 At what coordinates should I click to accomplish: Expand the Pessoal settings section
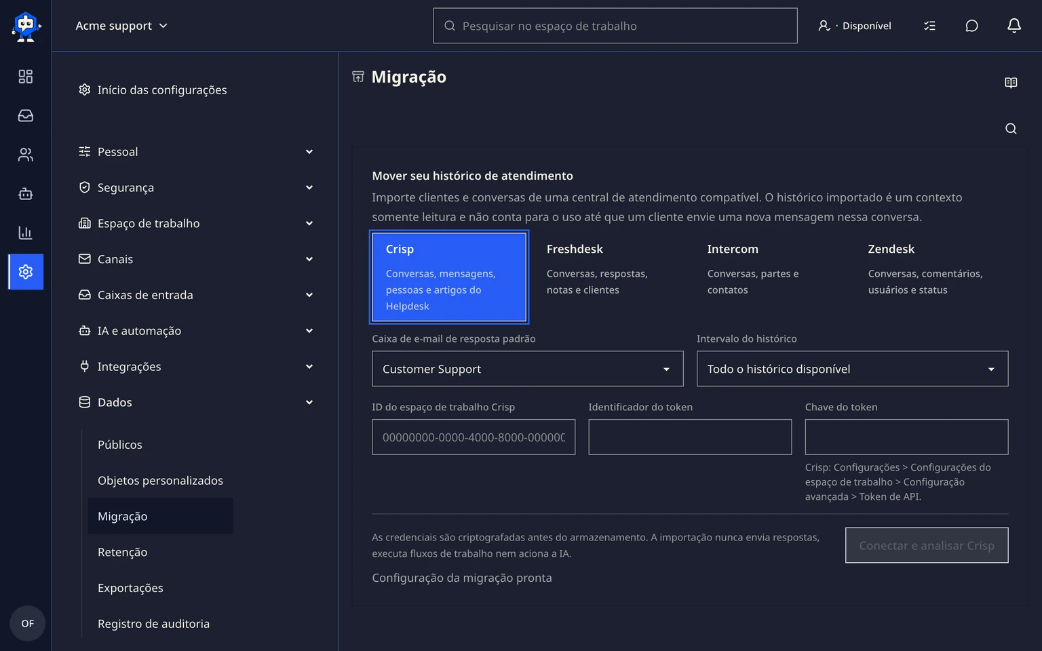(x=196, y=152)
